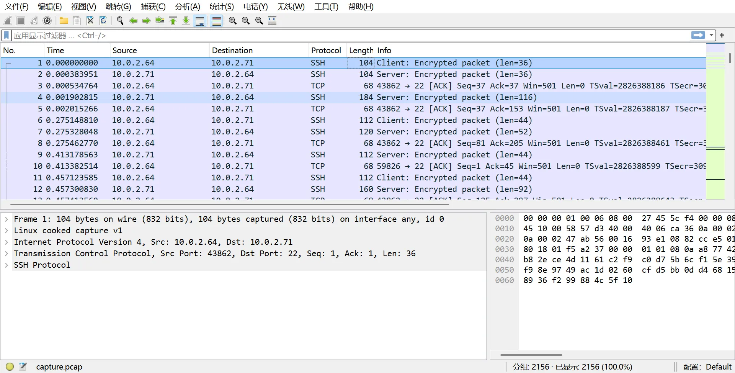Screen dimensions: 735x373
Task: Toggle packet list colorization
Action: click(216, 21)
